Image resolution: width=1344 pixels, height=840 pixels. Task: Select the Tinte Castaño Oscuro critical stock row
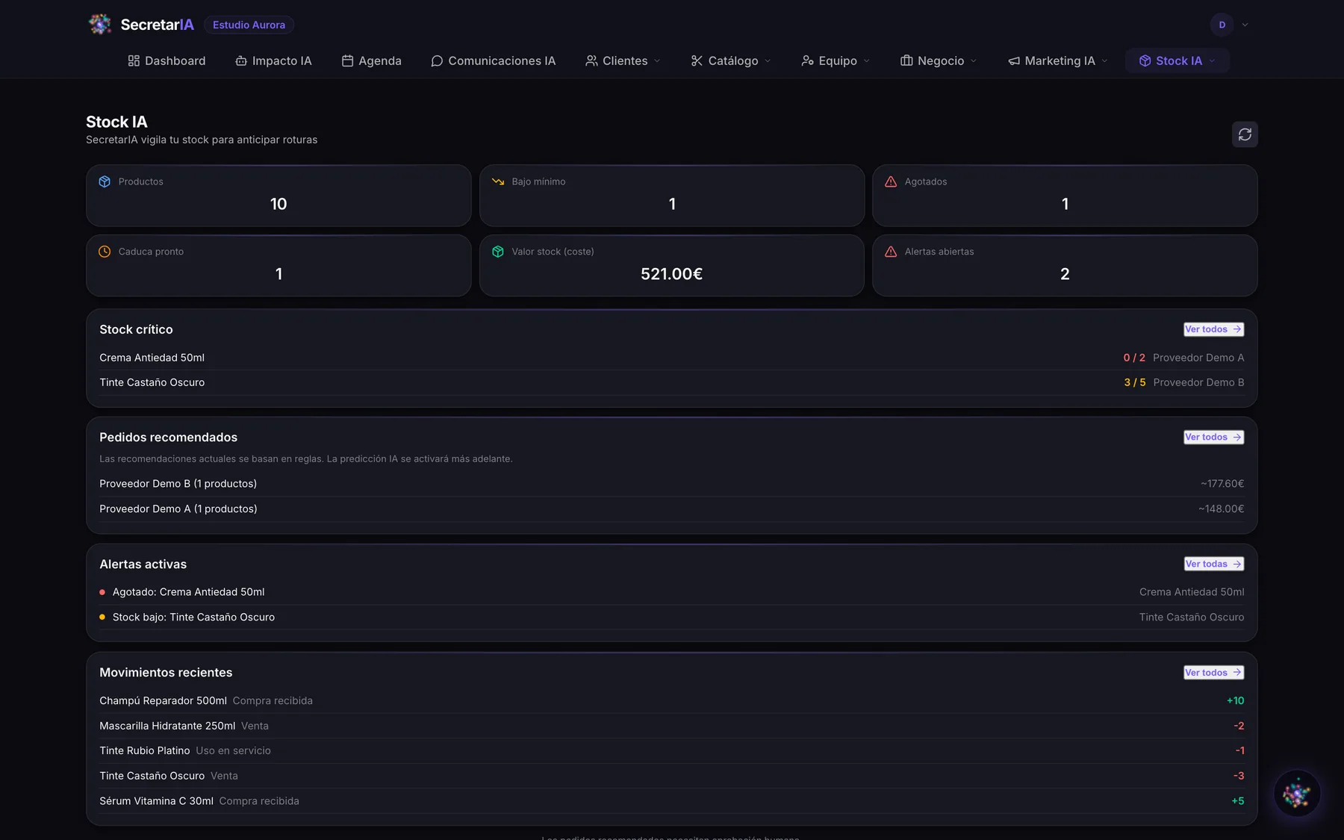(672, 382)
